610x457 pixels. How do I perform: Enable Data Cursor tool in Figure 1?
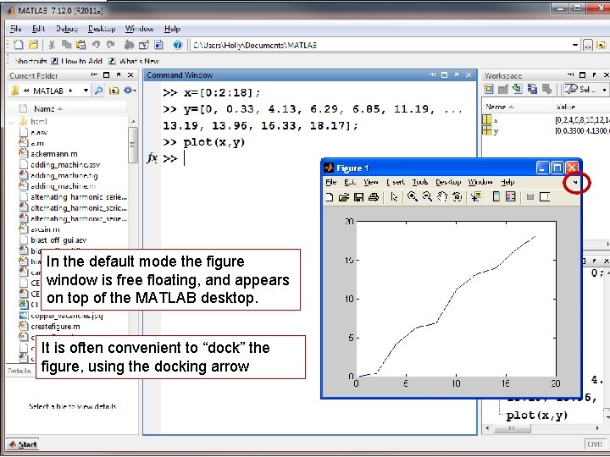pyautogui.click(x=475, y=196)
